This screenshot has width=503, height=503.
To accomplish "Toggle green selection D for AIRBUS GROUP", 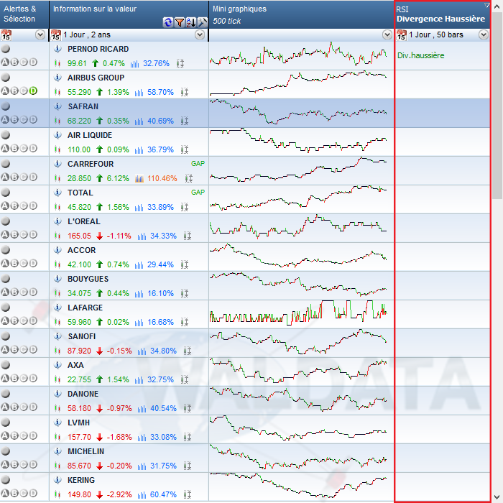I will tap(33, 91).
